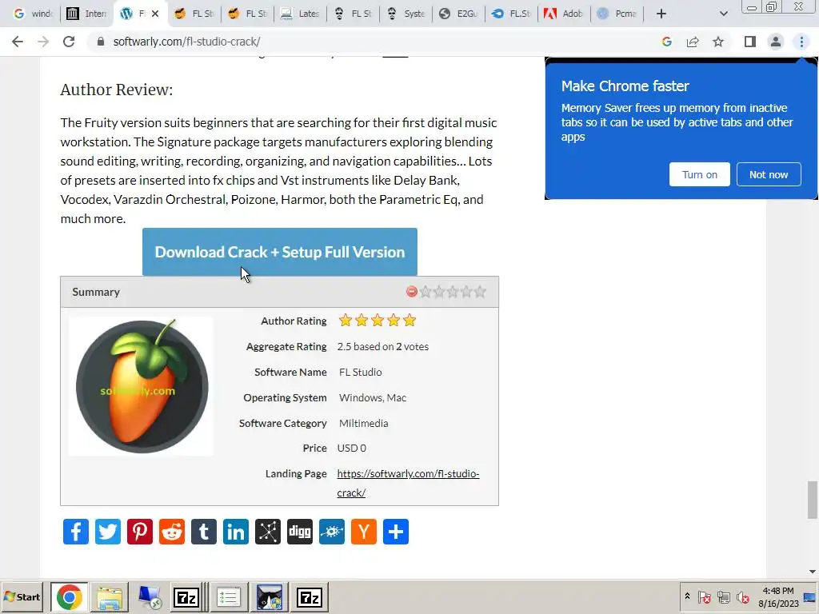819x614 pixels.
Task: Dismiss Memory Saver with Not now
Action: [769, 174]
